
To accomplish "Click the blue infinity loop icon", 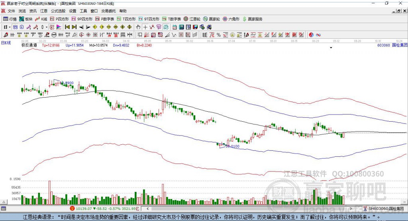I will pyautogui.click(x=318, y=35).
